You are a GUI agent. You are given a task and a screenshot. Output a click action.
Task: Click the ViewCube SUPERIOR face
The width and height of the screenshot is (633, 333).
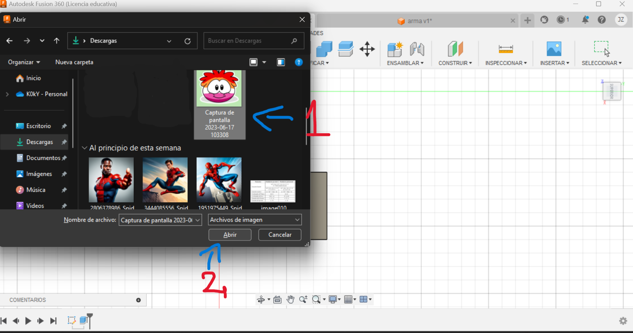[612, 91]
